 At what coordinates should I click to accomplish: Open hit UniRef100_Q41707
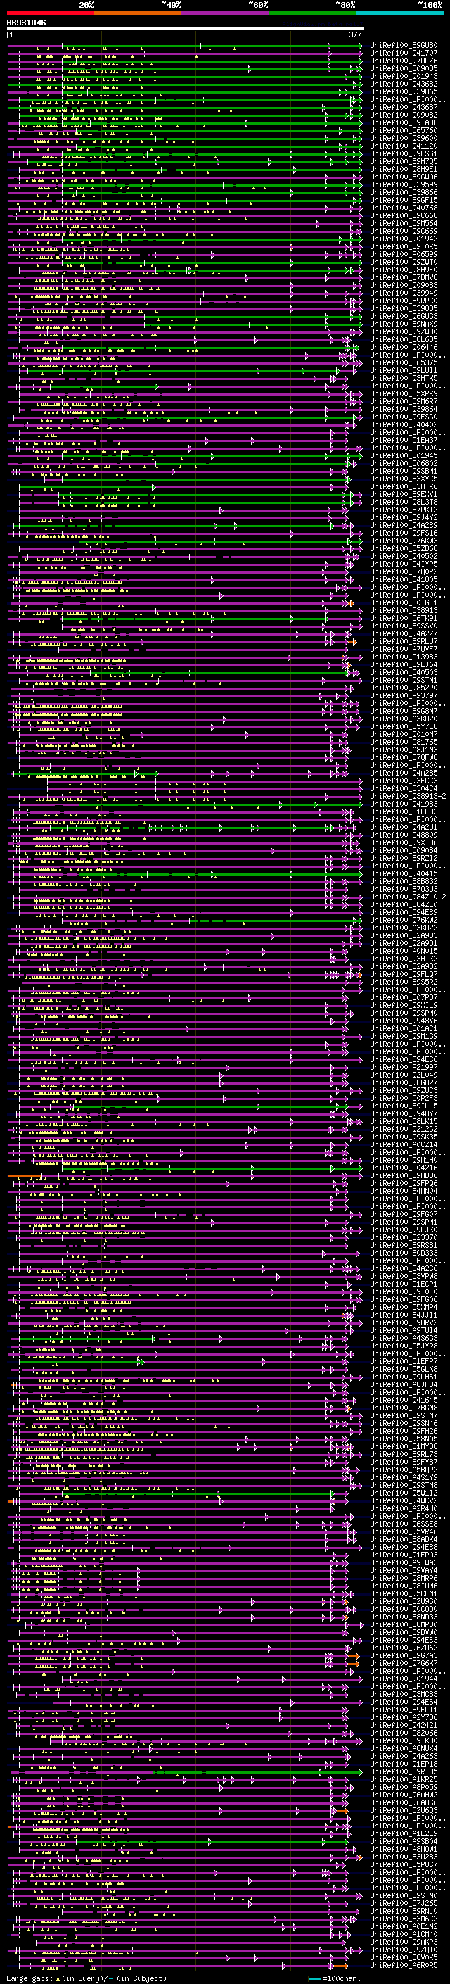pyautogui.click(x=404, y=53)
